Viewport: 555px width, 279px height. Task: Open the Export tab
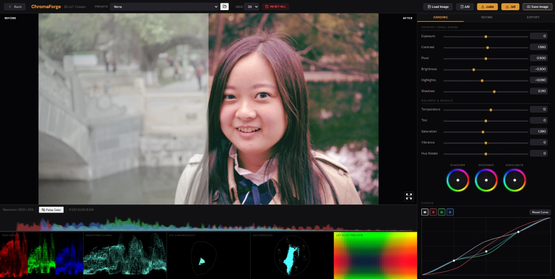click(x=532, y=17)
